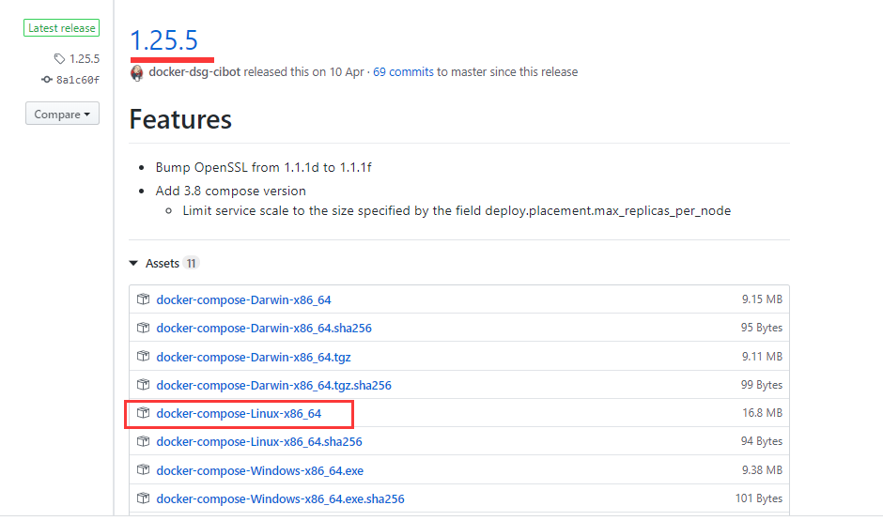Download docker-compose-Darwin-x86_64
Image resolution: width=883 pixels, height=521 pixels.
pyautogui.click(x=243, y=299)
